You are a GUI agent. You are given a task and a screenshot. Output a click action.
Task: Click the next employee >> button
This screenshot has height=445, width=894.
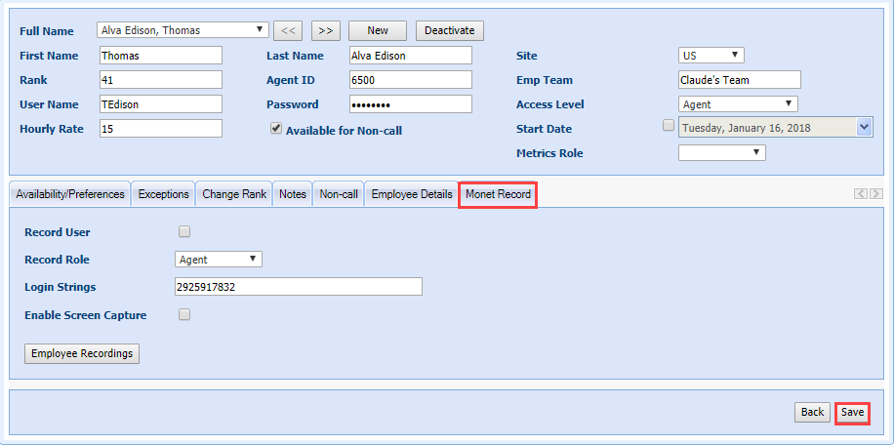pyautogui.click(x=325, y=30)
